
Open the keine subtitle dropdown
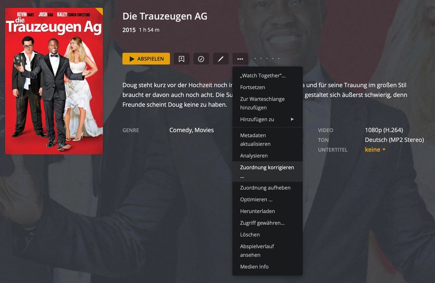click(x=375, y=150)
